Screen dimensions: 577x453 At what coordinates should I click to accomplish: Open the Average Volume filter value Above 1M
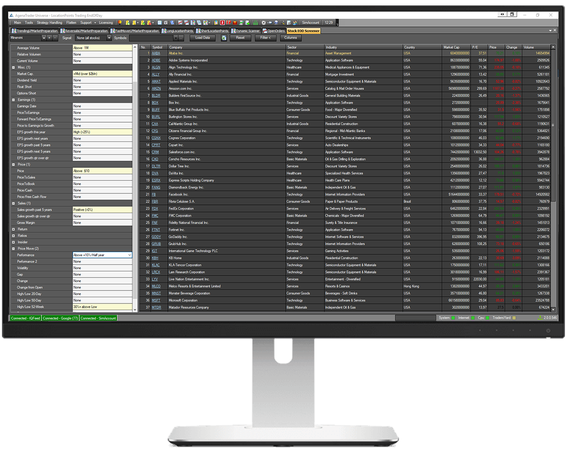(x=102, y=48)
